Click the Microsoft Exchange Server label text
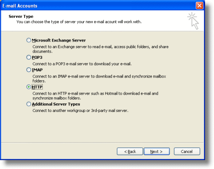Image resolution: width=214 pixels, height=169 pixels. pos(59,40)
